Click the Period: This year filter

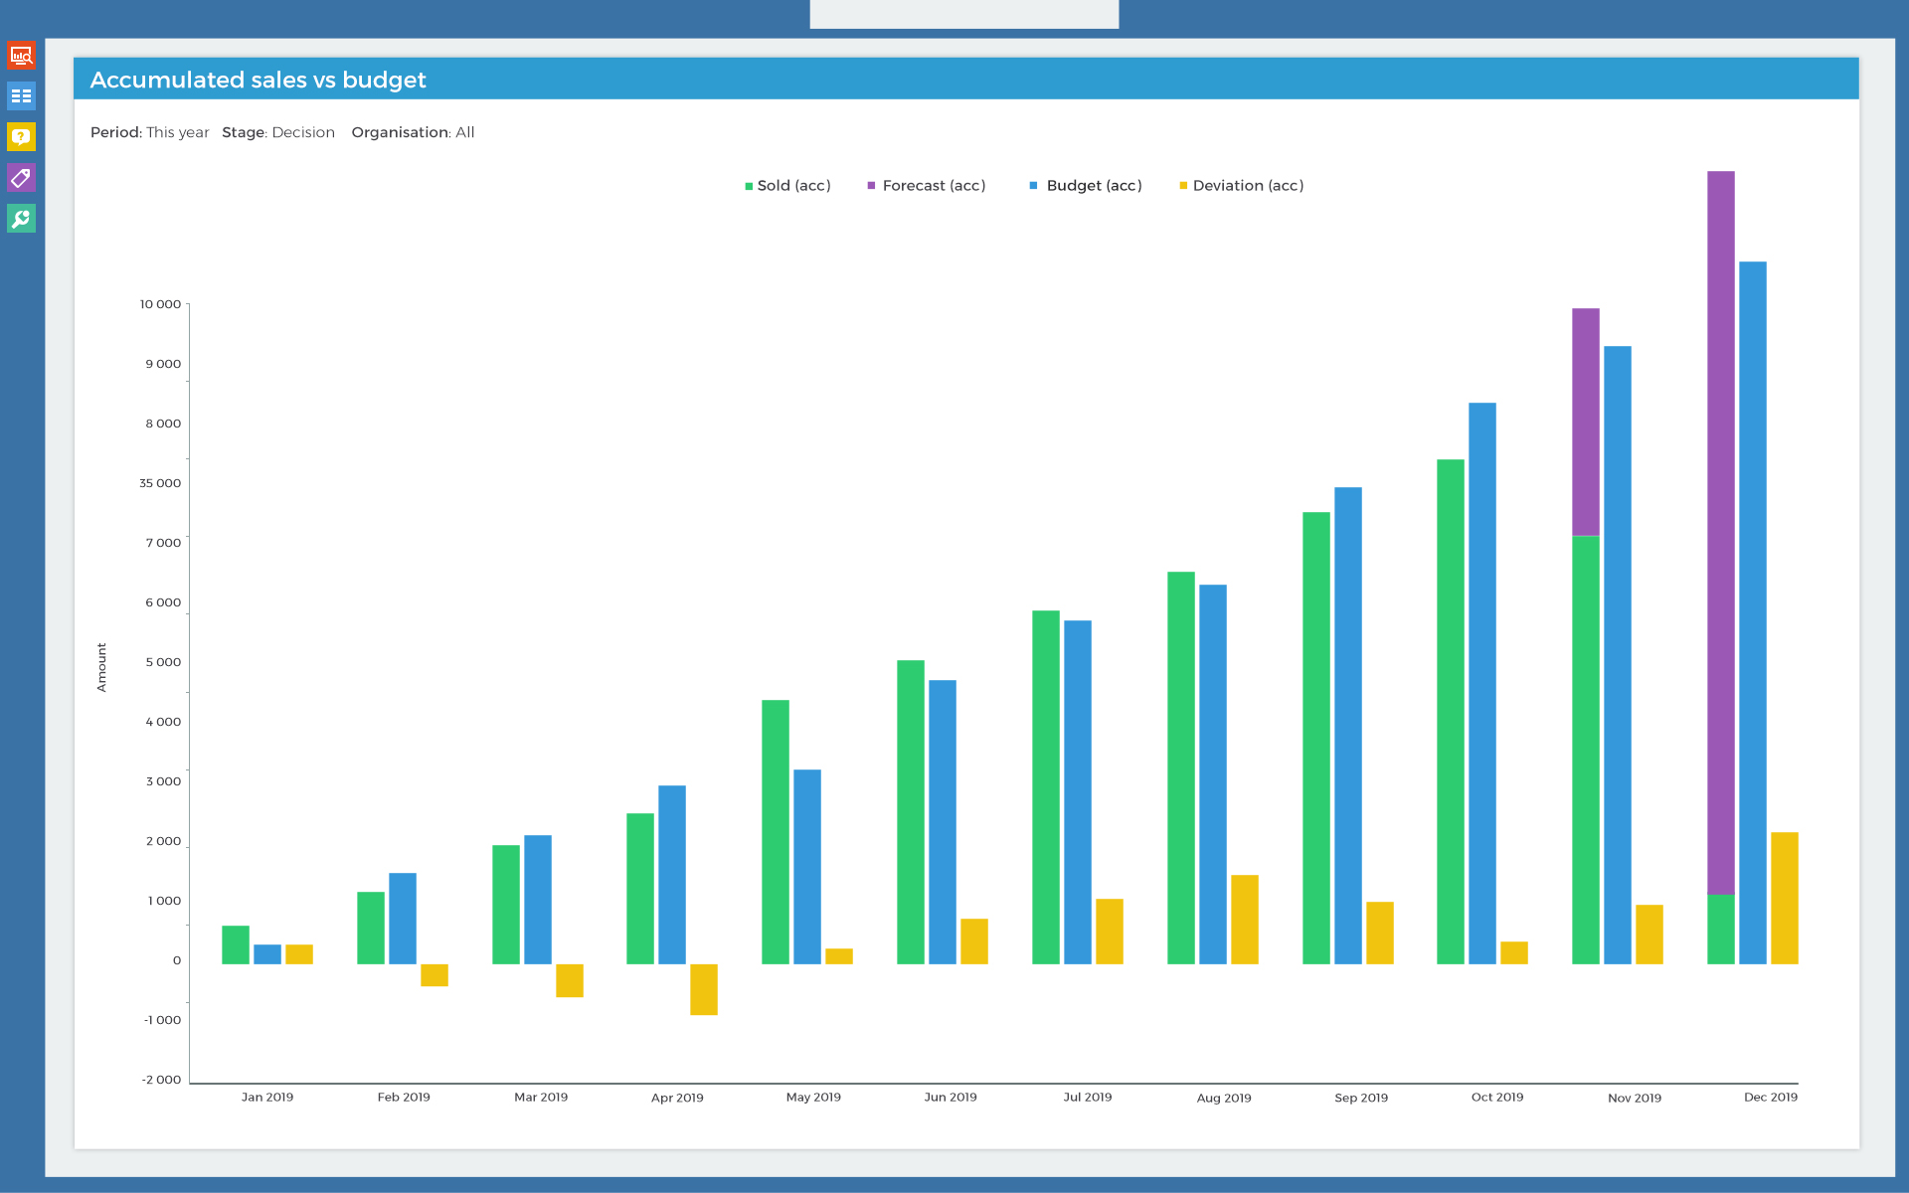pos(150,132)
